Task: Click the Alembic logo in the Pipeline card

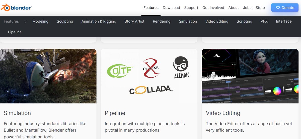Action: pos(181,67)
